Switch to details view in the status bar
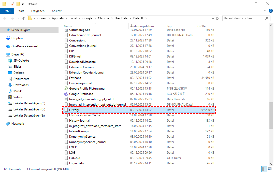 tap(264, 169)
